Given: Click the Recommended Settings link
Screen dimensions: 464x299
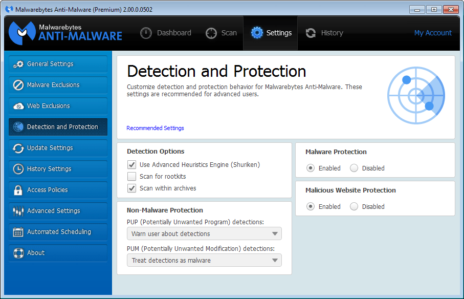Looking at the screenshot, I should (x=155, y=128).
